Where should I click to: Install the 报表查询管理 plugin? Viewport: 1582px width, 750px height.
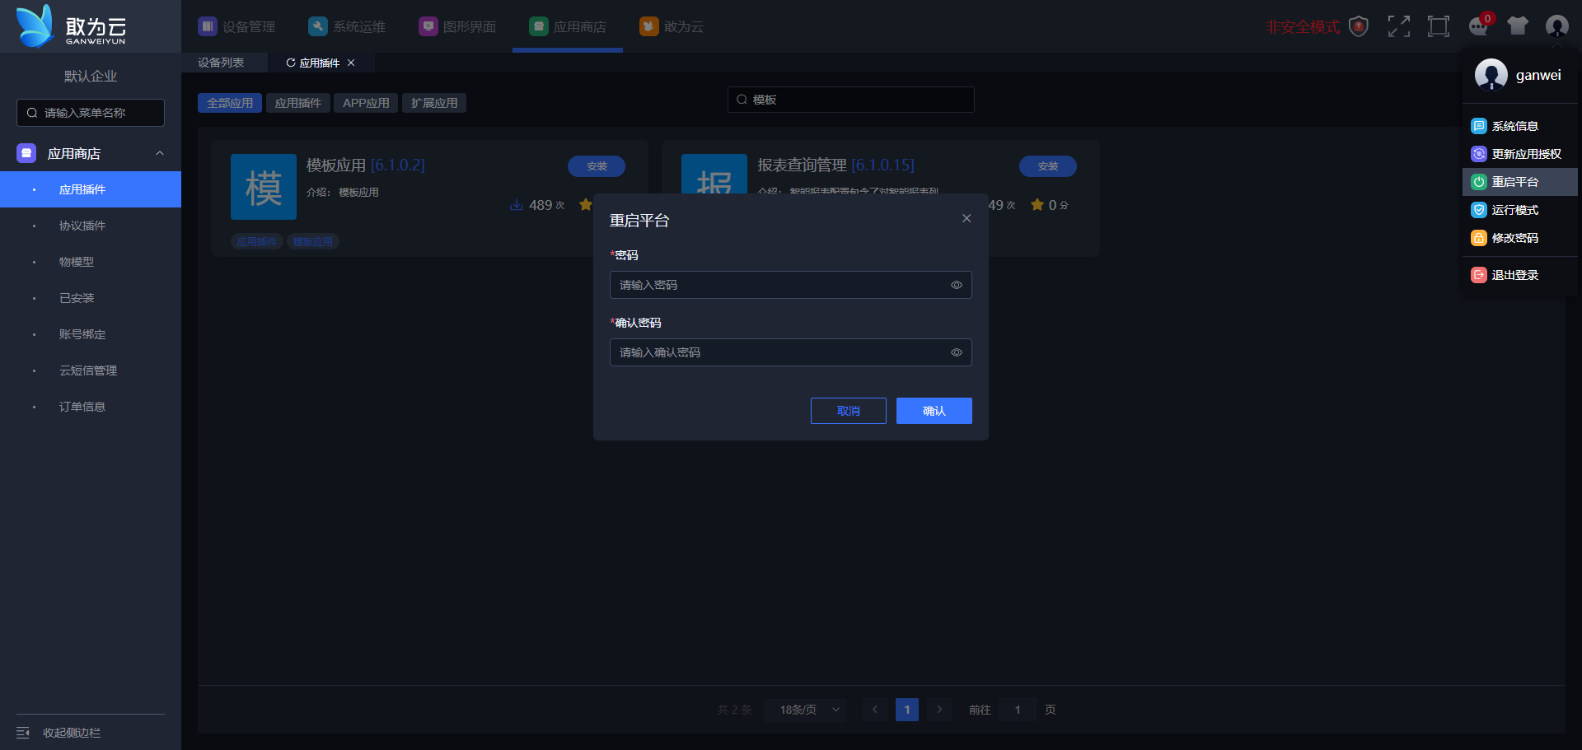coord(1048,166)
